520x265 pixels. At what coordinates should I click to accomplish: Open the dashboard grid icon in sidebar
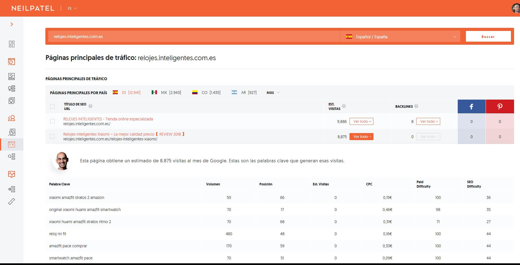(x=12, y=44)
